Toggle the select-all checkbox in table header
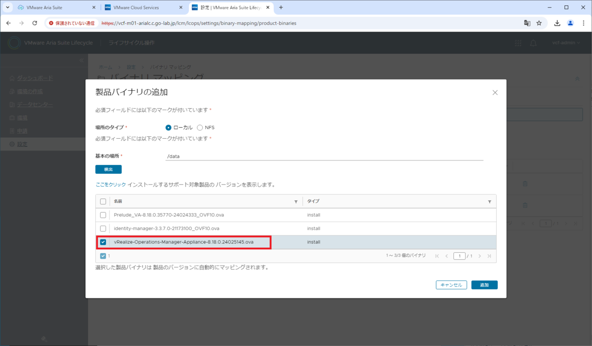 click(103, 201)
